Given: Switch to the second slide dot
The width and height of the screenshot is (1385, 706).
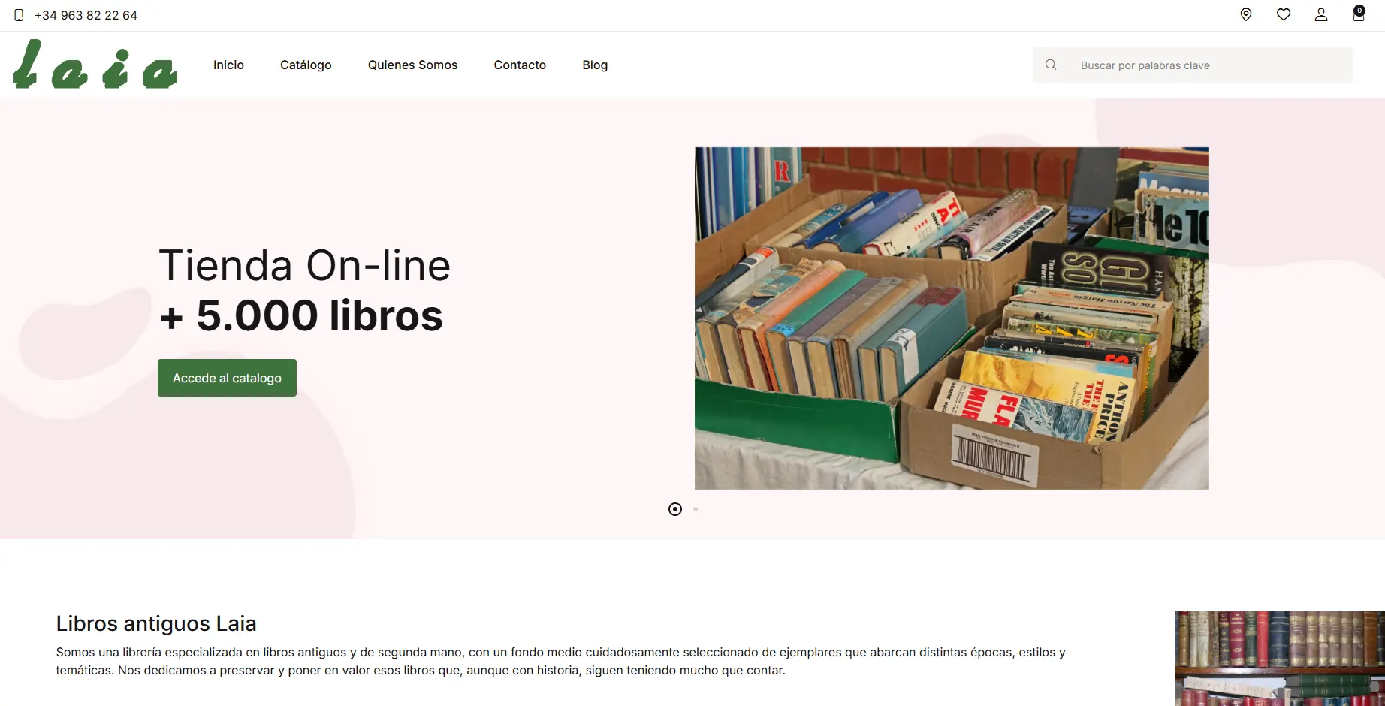Looking at the screenshot, I should tap(696, 509).
